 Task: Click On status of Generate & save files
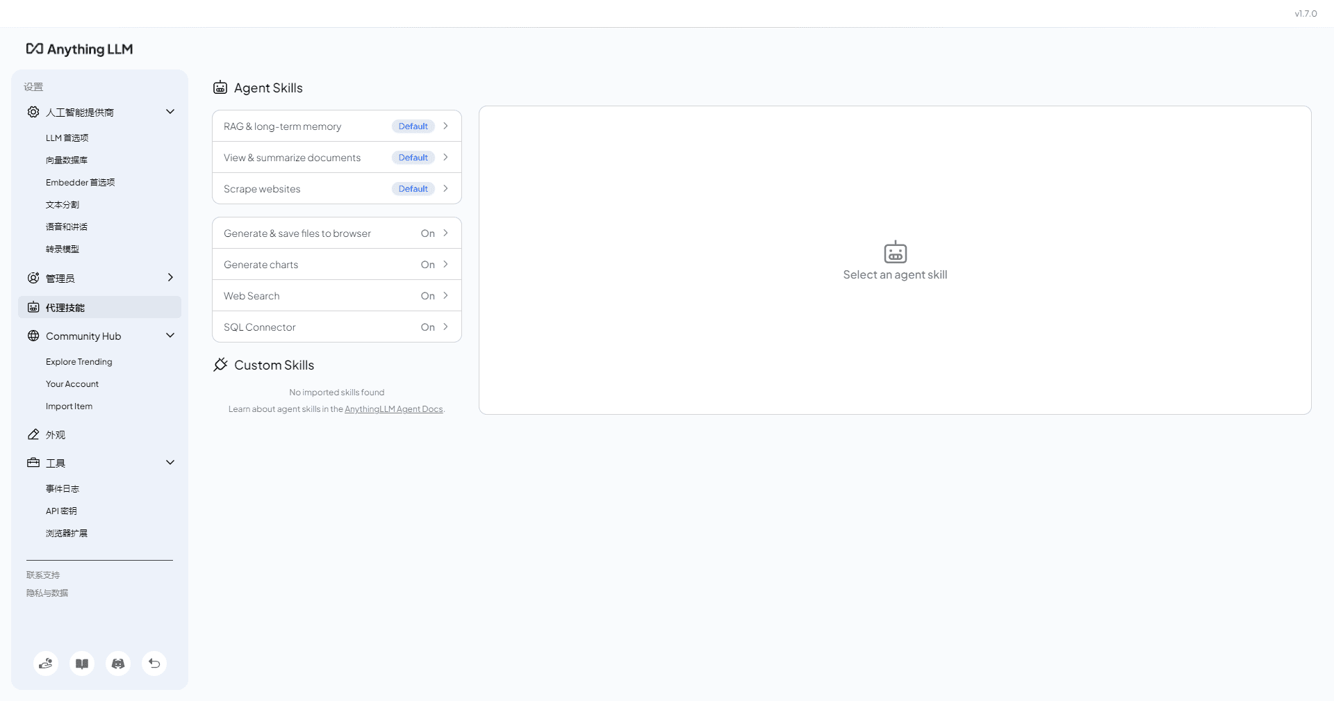coord(428,233)
